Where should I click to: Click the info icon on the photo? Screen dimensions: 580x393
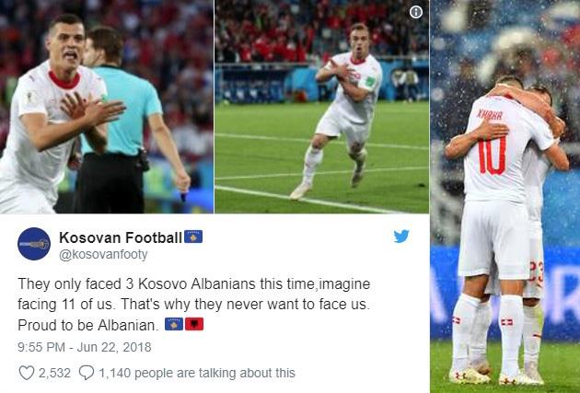pos(416,12)
